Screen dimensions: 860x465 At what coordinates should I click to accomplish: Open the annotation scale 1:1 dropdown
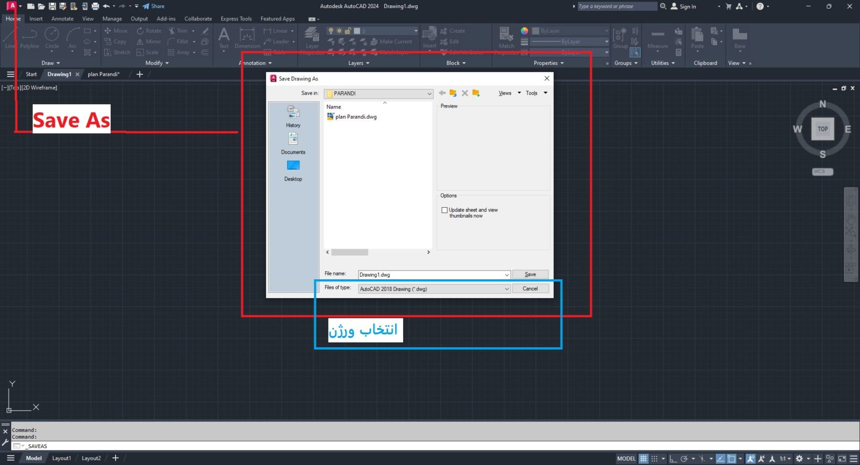tap(785, 459)
